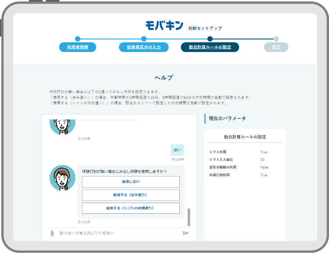Click the ヘルプ heading
329x254 pixels.
(164, 78)
